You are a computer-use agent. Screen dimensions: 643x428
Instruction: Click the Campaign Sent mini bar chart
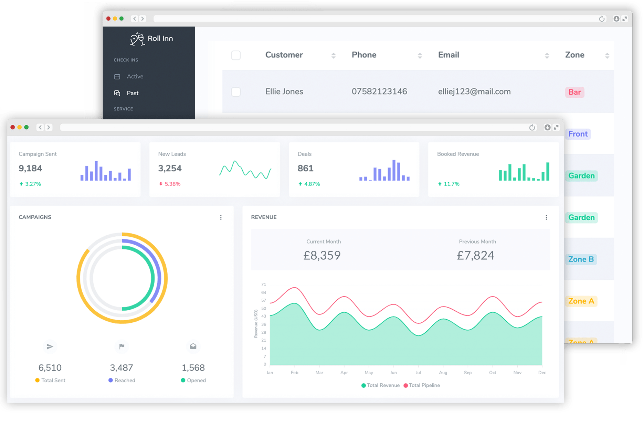(106, 171)
